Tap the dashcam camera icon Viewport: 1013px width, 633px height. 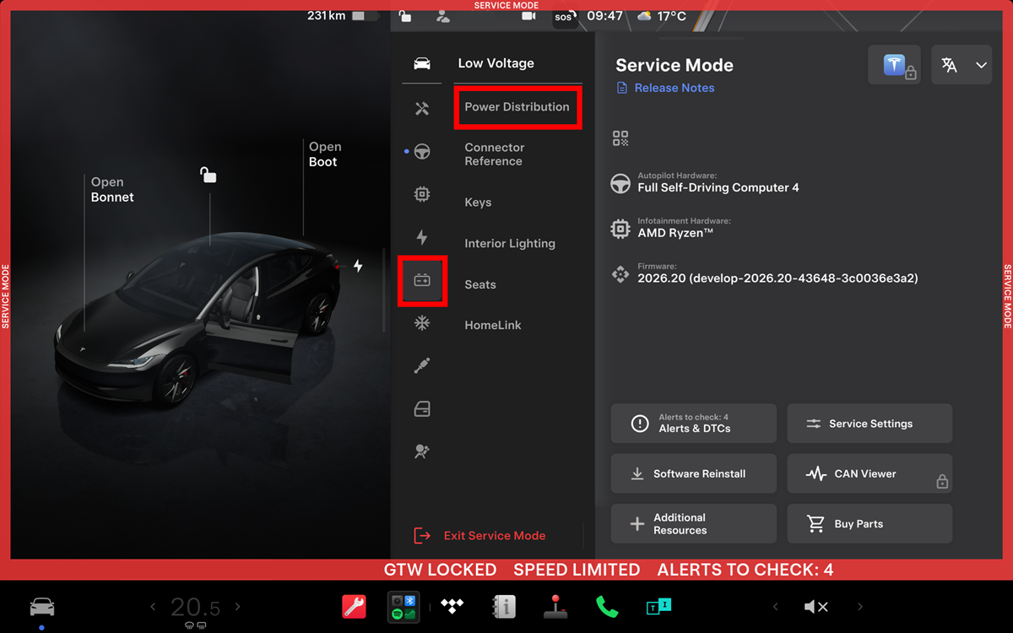coord(528,15)
